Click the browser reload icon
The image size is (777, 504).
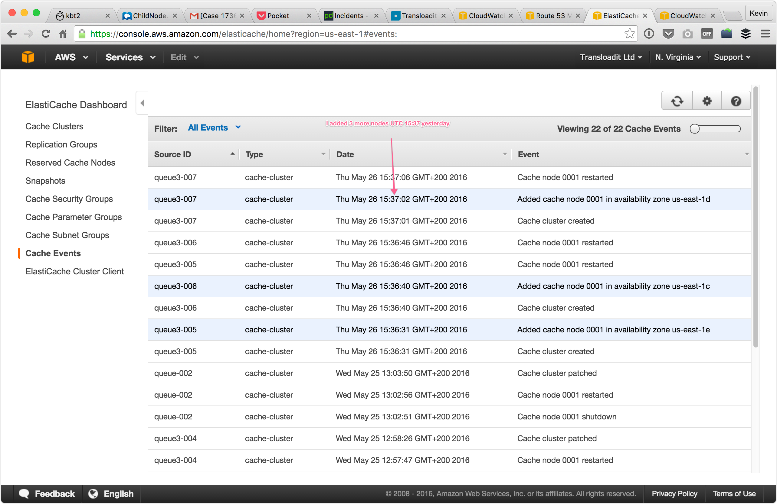click(46, 34)
